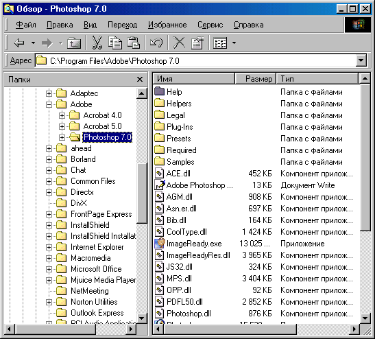The height and width of the screenshot is (339, 375).
Task: Expand the Photoshop 7.0 tree node
Action: [62, 137]
